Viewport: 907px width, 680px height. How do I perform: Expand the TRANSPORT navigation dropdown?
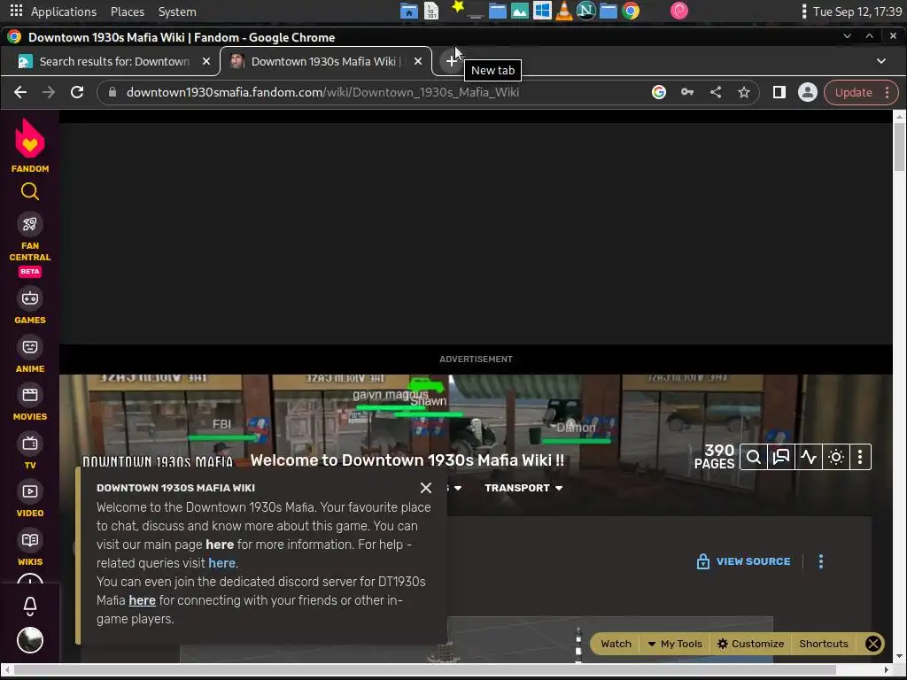coord(523,488)
